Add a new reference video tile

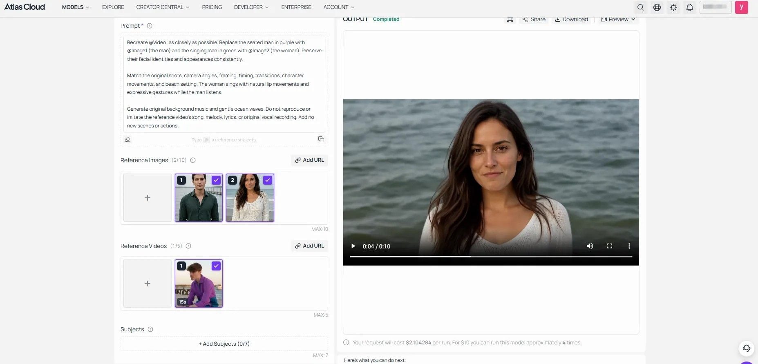pos(148,284)
